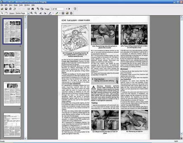Select the page 2 thumbnail
The width and height of the screenshot is (183, 143).
coord(12,63)
